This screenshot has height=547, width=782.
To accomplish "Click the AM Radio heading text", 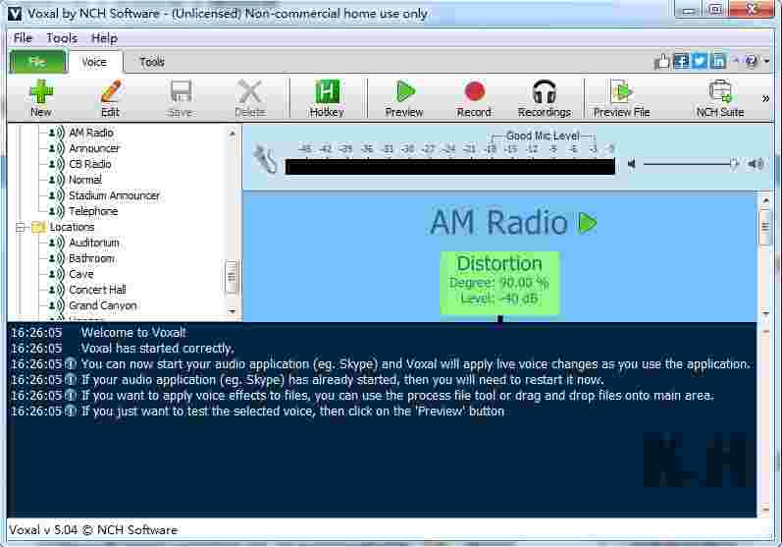I will pyautogui.click(x=498, y=222).
